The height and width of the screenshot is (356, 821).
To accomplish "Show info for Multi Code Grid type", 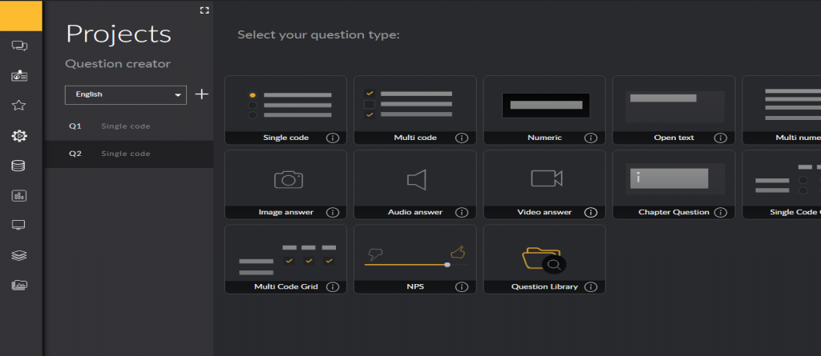I will pyautogui.click(x=333, y=287).
